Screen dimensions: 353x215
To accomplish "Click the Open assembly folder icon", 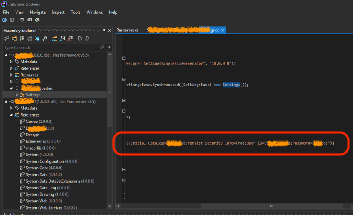I will (14, 39).
